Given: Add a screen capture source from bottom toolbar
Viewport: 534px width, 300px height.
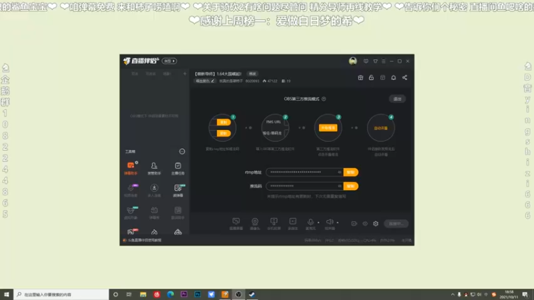Looking at the screenshot, I should tap(236, 224).
